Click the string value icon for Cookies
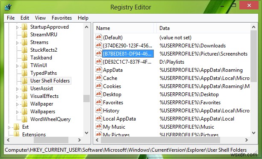This screenshot has height=159, width=262. click(99, 86)
